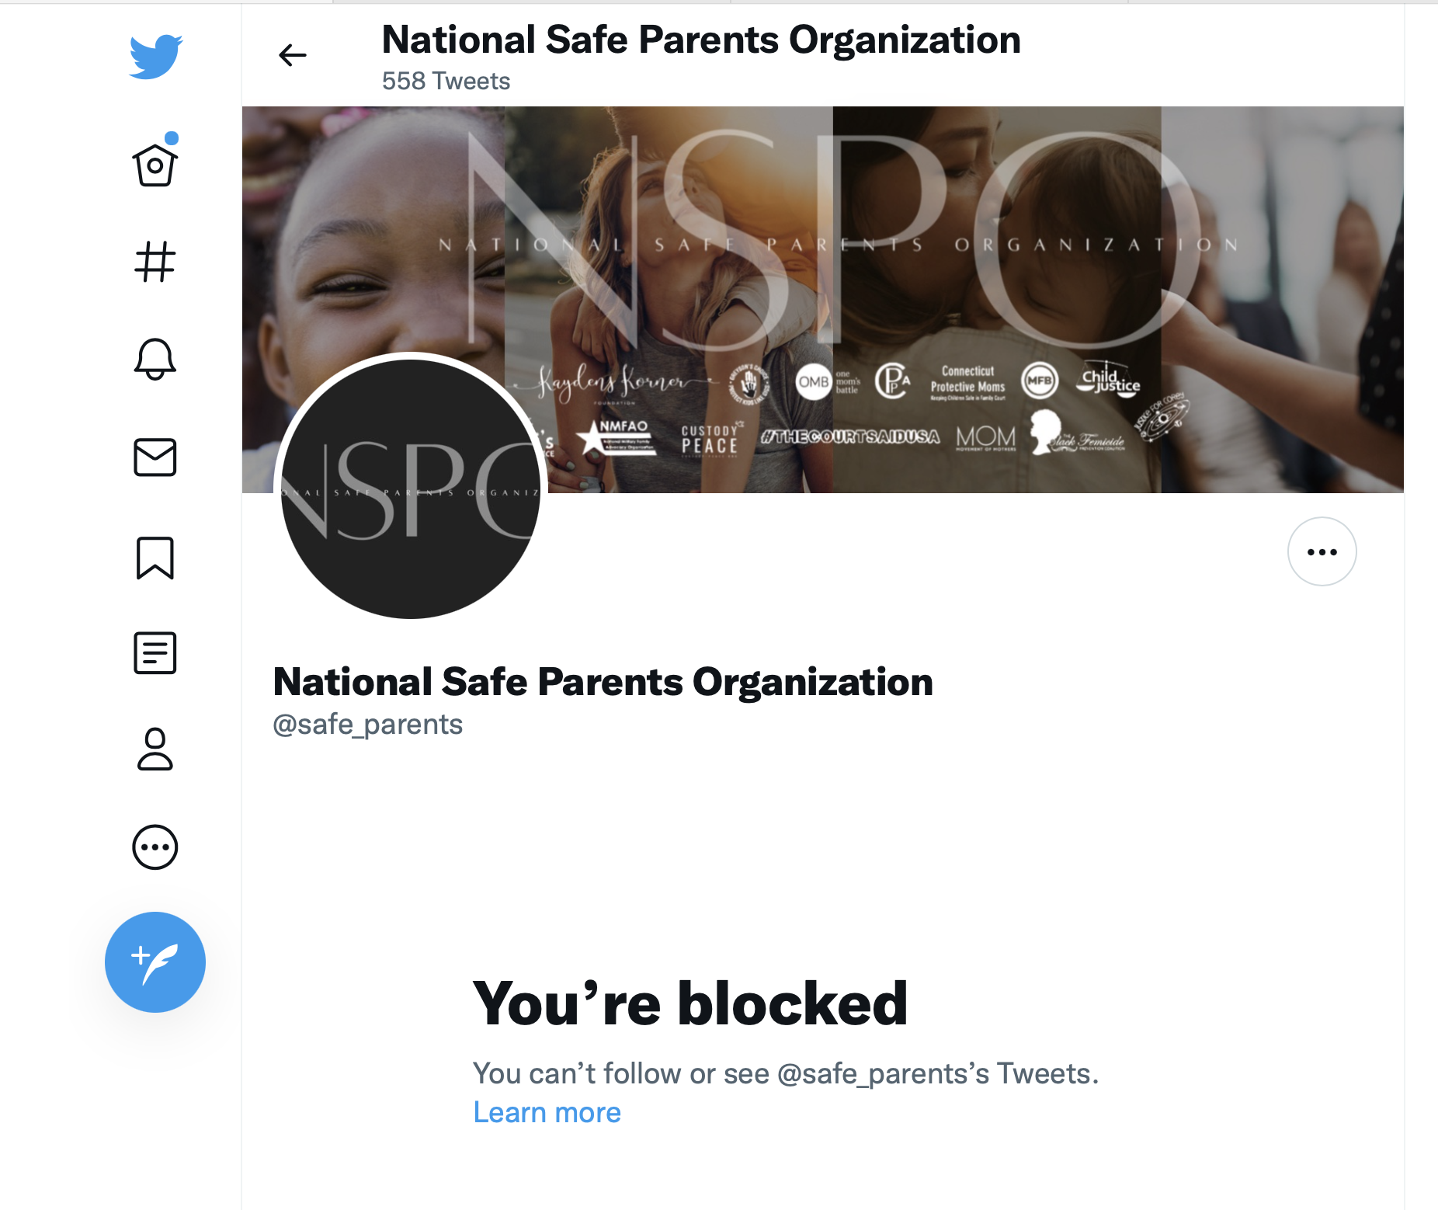The width and height of the screenshot is (1438, 1210).
Task: Click the 558 Tweets count
Action: 446,82
